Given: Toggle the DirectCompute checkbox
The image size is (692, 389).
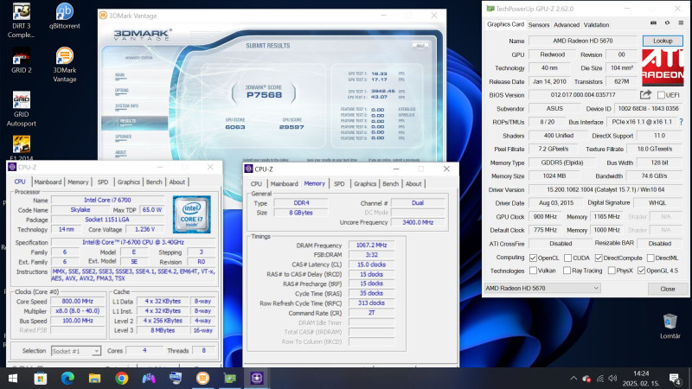Looking at the screenshot, I should point(599,258).
